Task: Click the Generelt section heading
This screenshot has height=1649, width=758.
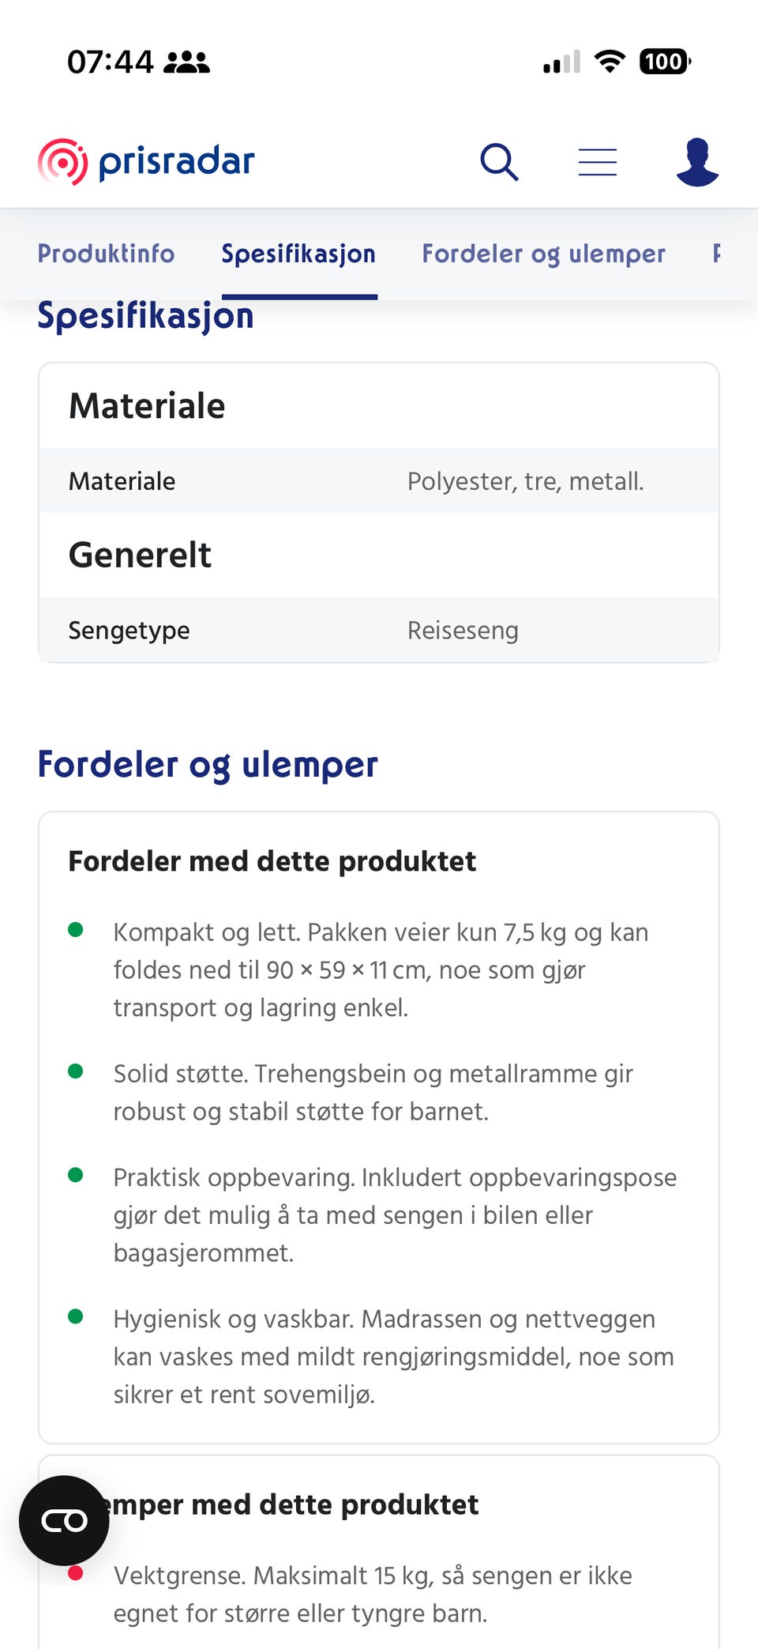Action: tap(141, 555)
